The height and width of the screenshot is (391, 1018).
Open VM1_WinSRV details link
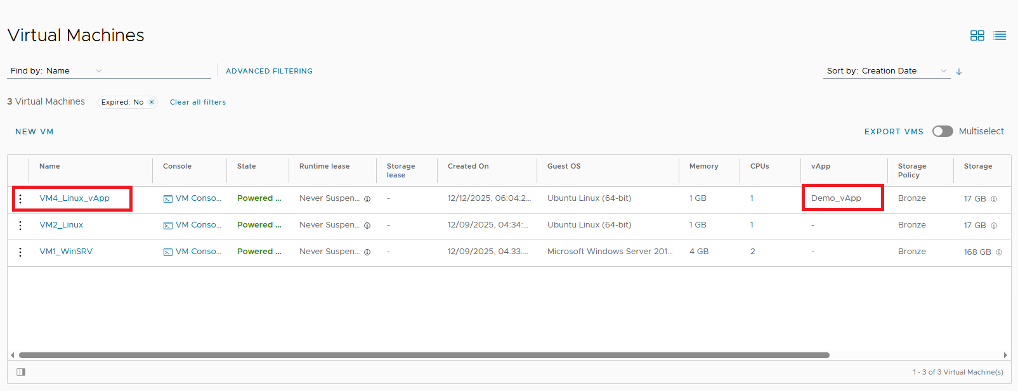[x=66, y=252]
